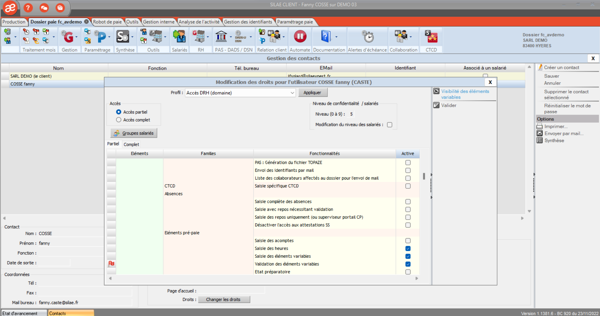Screen dimensions: 600x316
Task: Select the Accès complet radio button
Action: 119,120
